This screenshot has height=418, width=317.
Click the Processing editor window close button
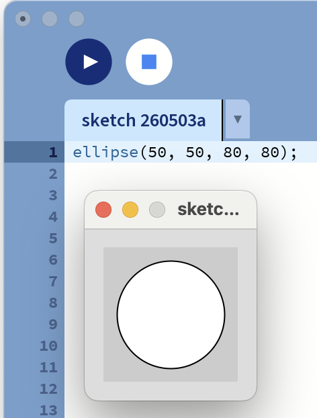coord(23,19)
